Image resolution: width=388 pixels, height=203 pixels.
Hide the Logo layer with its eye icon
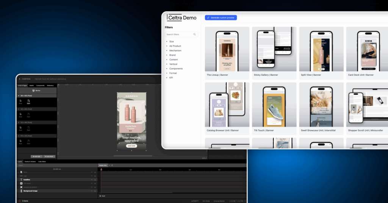92,176
